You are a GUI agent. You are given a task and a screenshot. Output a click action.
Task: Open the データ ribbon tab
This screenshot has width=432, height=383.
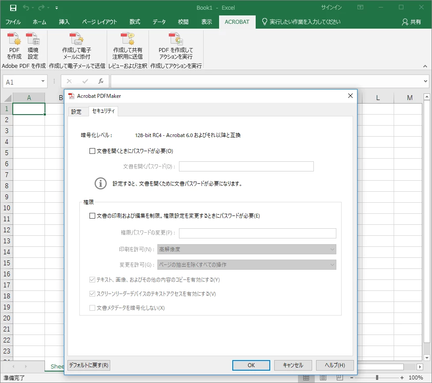click(159, 22)
